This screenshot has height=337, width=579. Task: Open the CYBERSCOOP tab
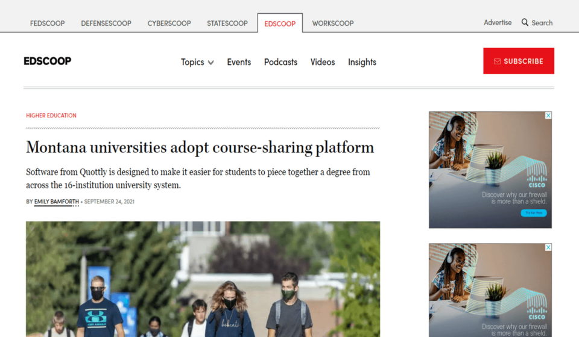[x=169, y=23]
